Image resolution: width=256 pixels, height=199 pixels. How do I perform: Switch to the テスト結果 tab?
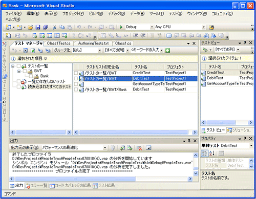104,186
